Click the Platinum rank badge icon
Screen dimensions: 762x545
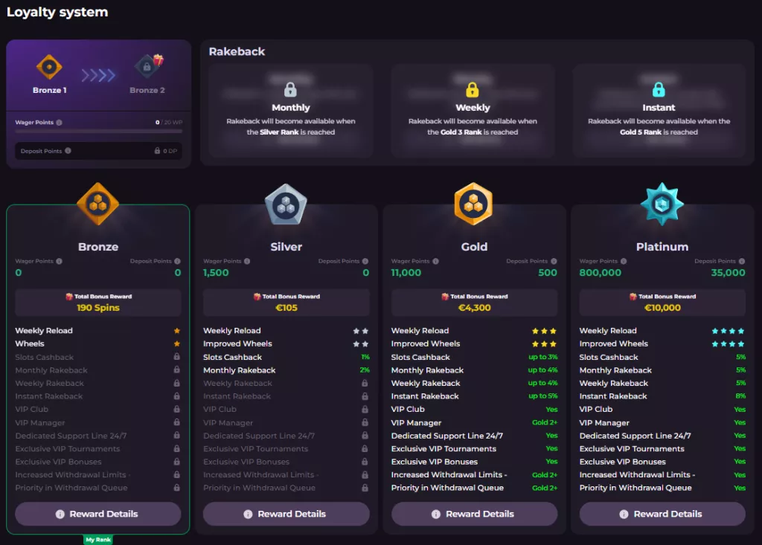point(662,204)
